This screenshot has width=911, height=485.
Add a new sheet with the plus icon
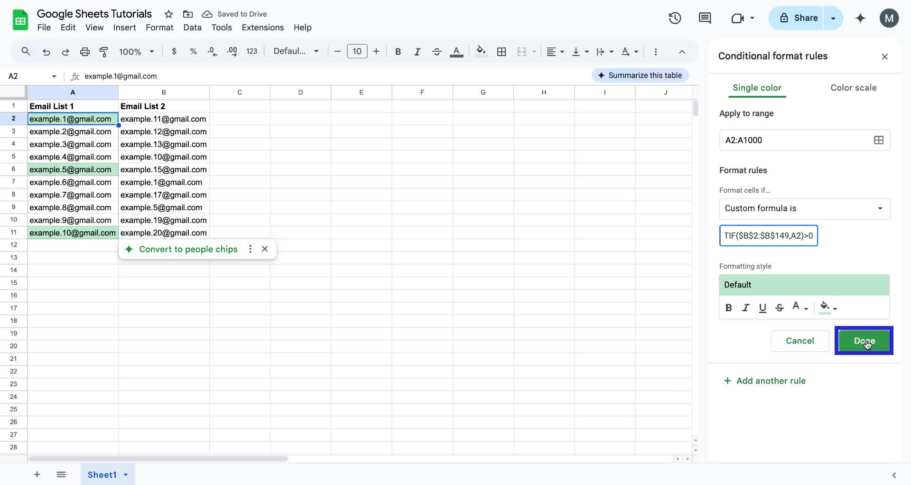pyautogui.click(x=37, y=474)
